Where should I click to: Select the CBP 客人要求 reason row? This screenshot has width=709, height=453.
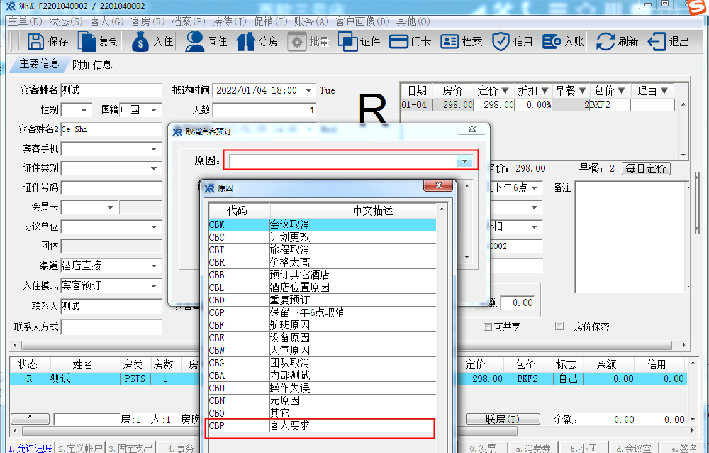point(322,425)
